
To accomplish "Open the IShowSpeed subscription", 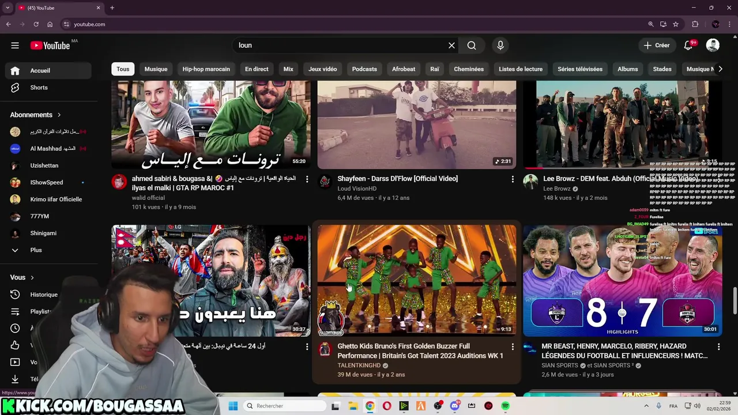I will [48, 182].
